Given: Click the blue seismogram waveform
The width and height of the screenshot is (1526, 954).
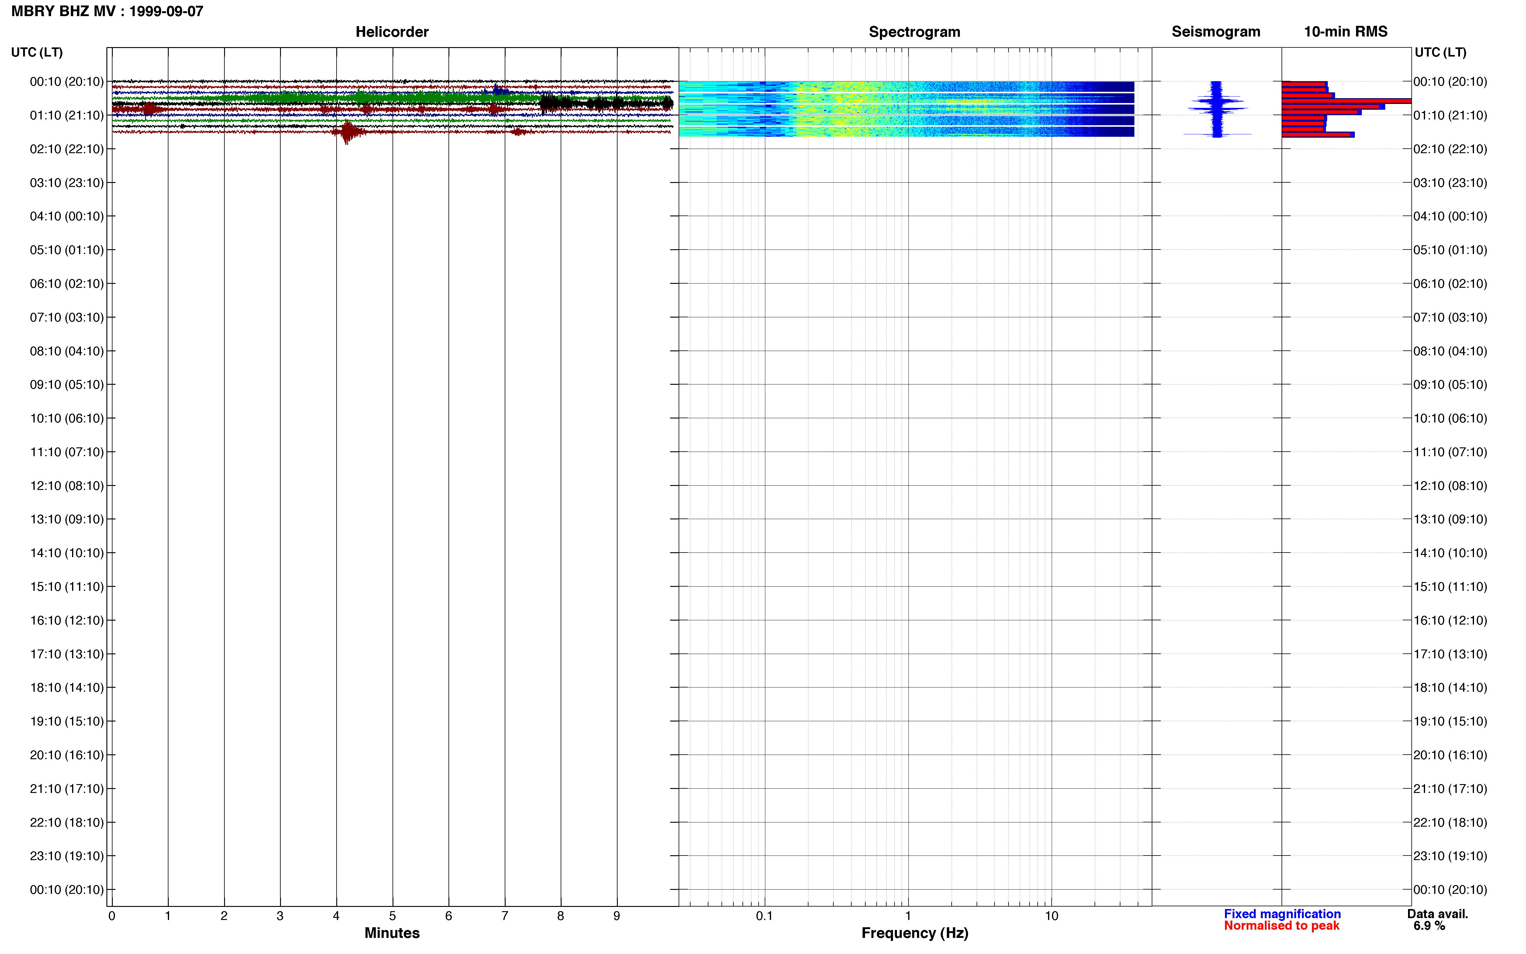Looking at the screenshot, I should 1217,108.
